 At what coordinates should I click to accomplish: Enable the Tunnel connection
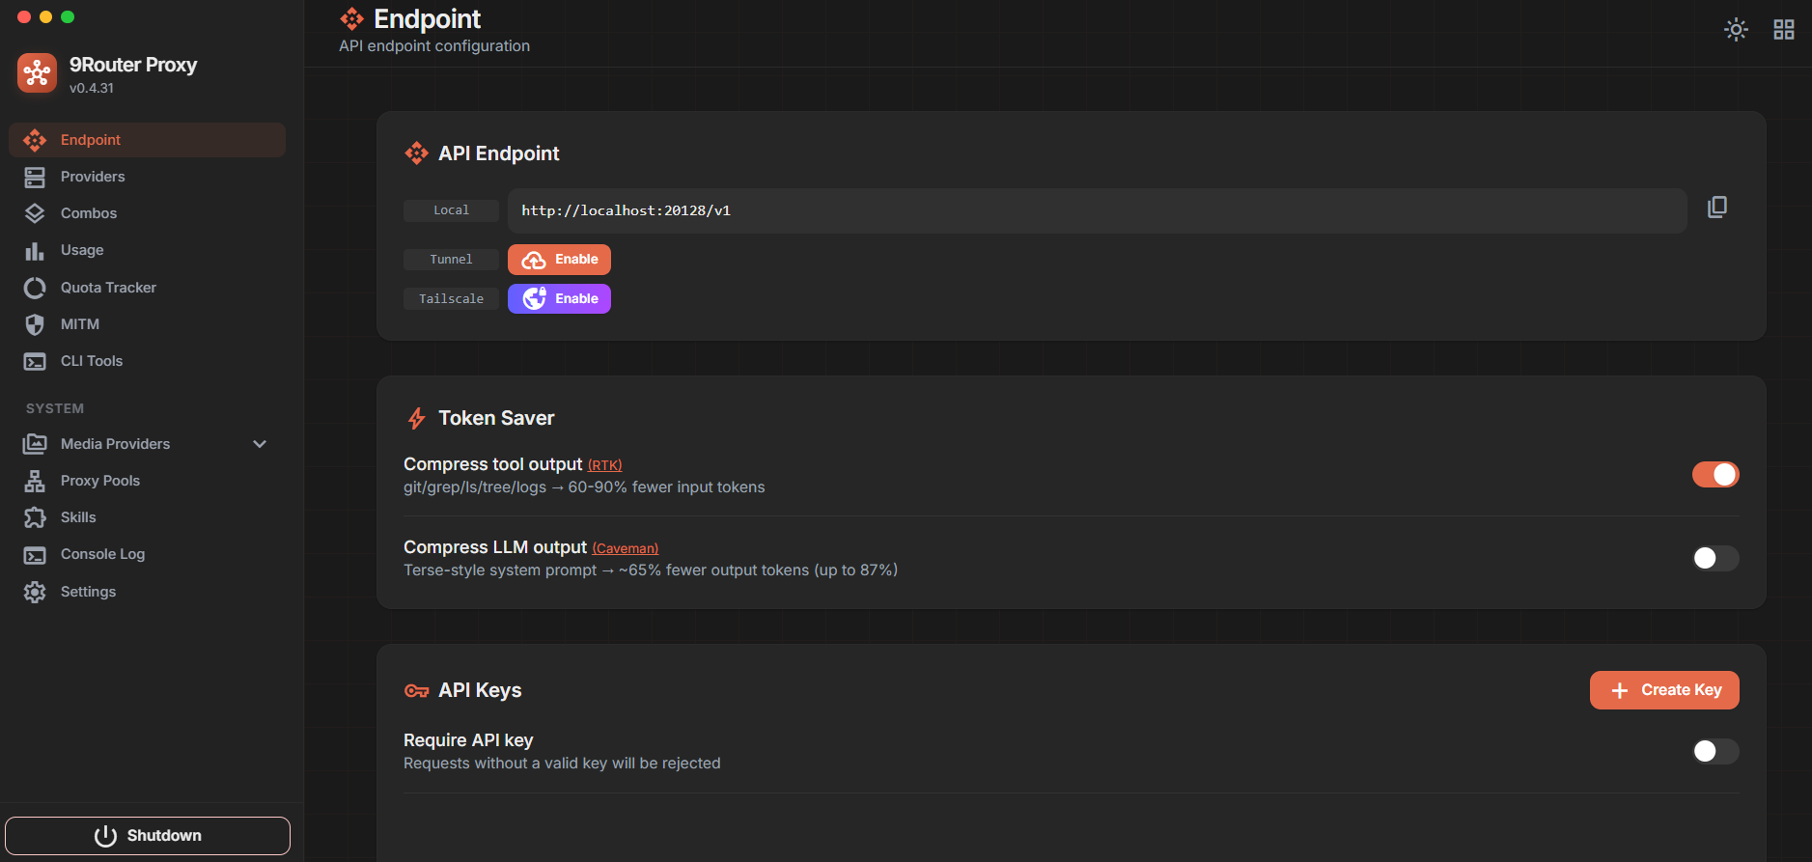coord(559,260)
